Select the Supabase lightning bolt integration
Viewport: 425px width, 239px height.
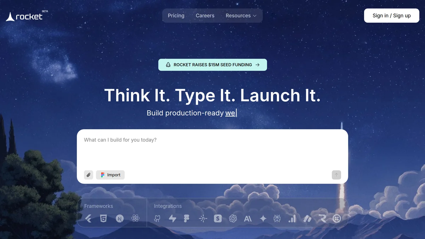[172, 219]
